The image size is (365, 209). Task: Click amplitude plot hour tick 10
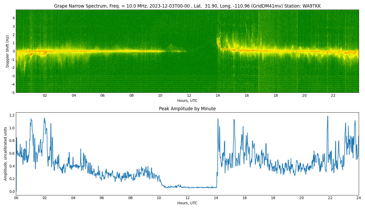(159, 198)
